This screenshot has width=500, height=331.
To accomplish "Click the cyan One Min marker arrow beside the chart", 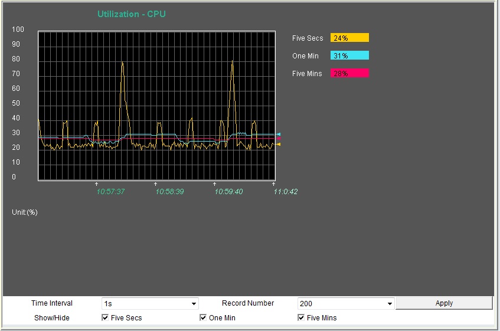I will click(278, 135).
